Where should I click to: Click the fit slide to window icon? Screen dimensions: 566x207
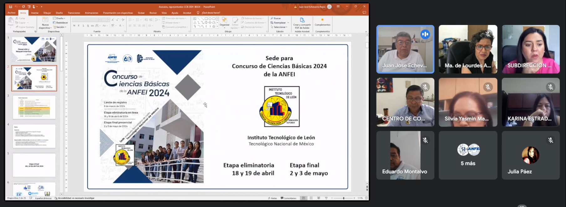coord(366,198)
